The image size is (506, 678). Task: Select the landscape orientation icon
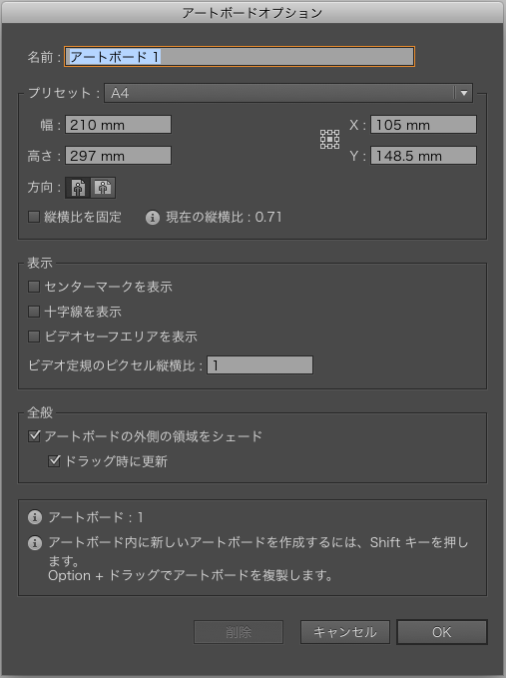pos(103,188)
